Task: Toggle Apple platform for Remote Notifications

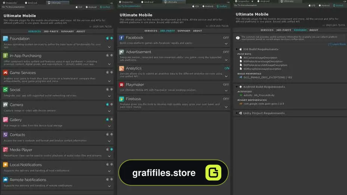Action: click(107, 179)
